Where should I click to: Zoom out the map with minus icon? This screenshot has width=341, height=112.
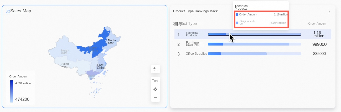[x=155, y=98]
